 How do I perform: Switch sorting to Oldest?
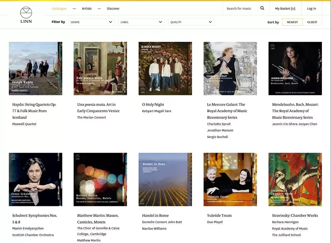pyautogui.click(x=312, y=22)
